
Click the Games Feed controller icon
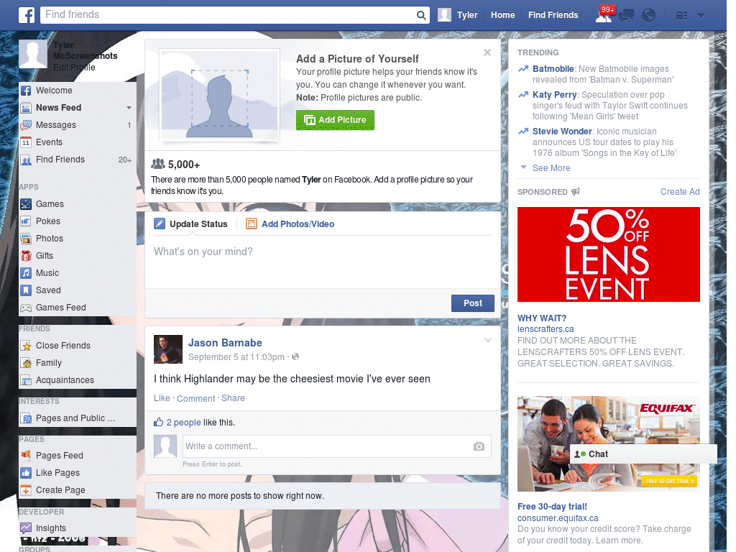(26, 308)
